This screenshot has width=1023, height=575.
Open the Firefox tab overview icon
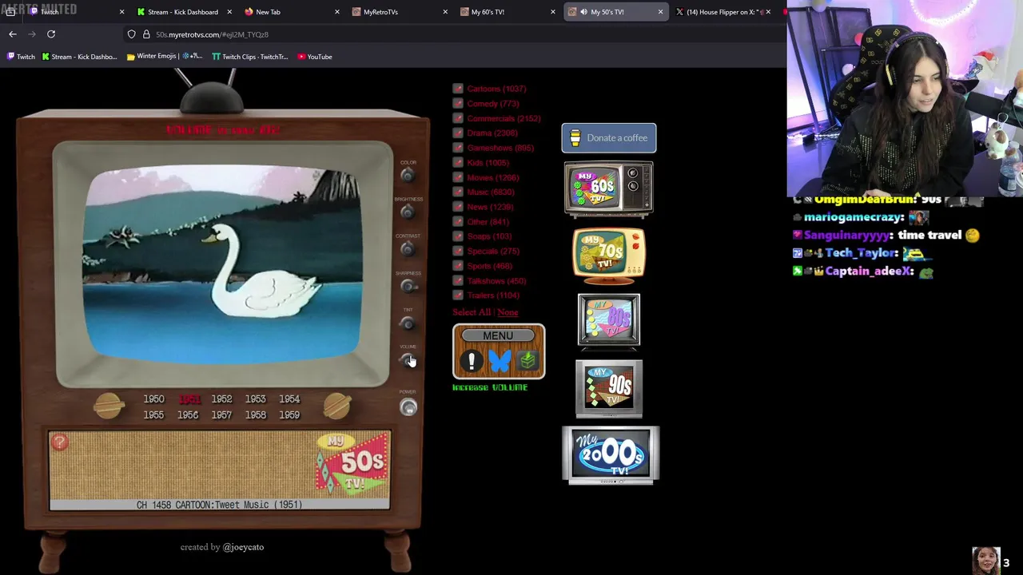tap(10, 12)
